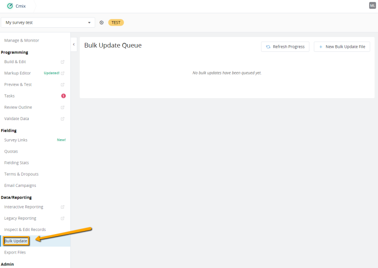Image resolution: width=378 pixels, height=268 pixels.
Task: Click the green Updated! label
Action: [51, 73]
